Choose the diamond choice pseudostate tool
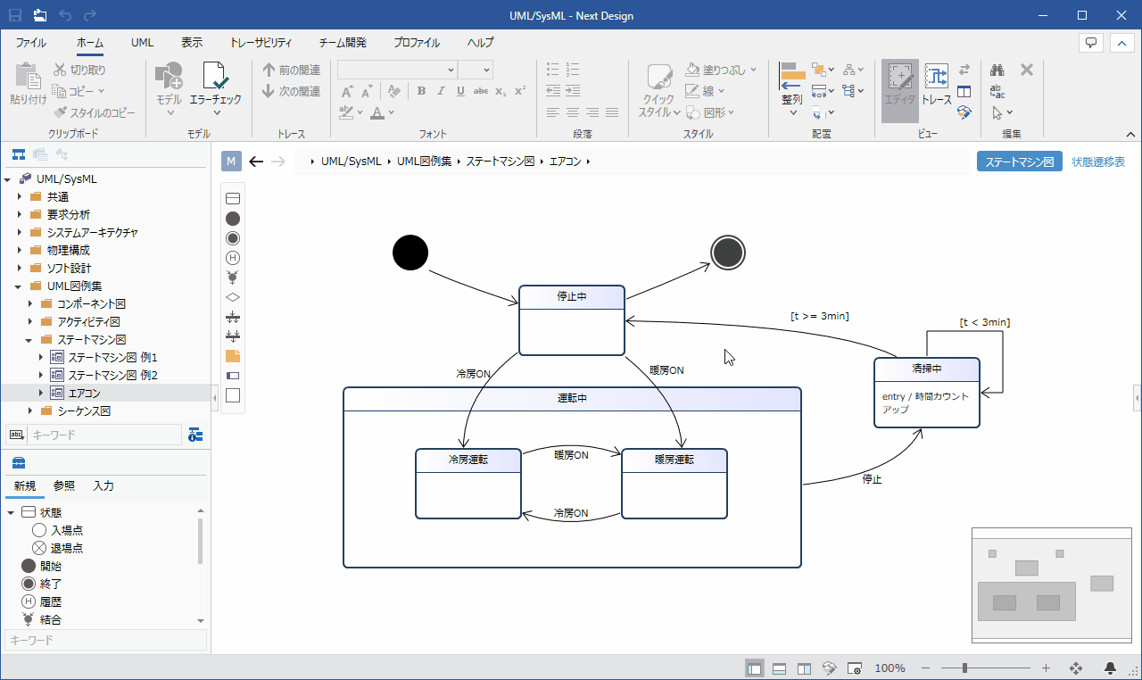The width and height of the screenshot is (1142, 680). (x=233, y=297)
